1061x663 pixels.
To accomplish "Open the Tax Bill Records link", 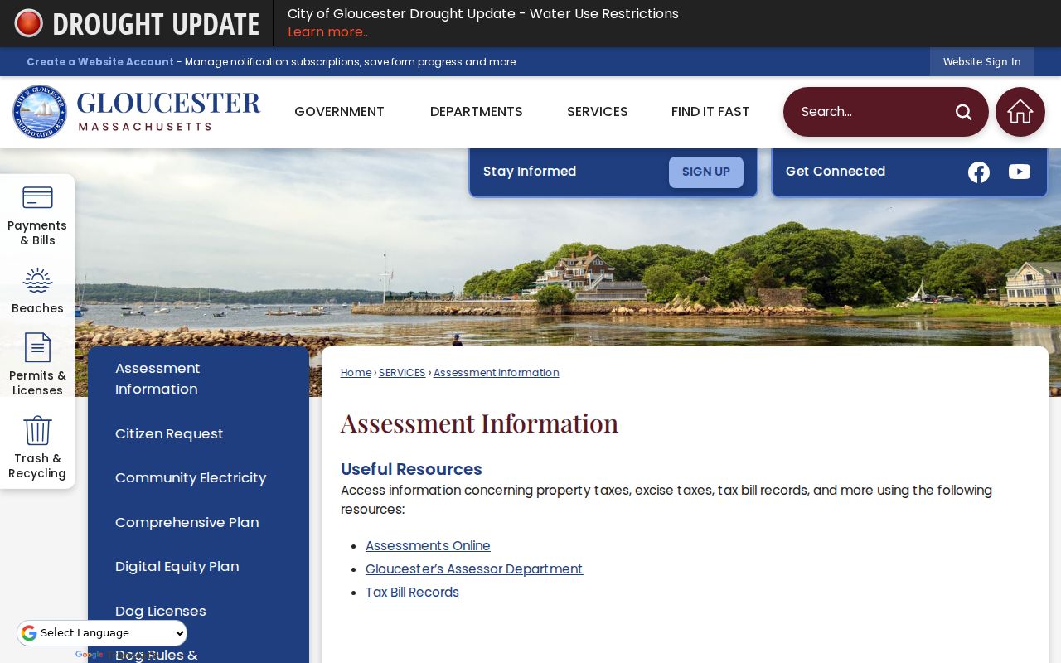I will (412, 593).
